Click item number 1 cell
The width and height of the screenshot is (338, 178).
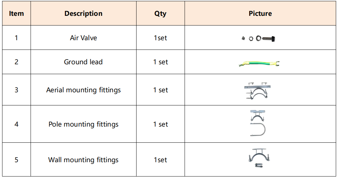pos(16,38)
